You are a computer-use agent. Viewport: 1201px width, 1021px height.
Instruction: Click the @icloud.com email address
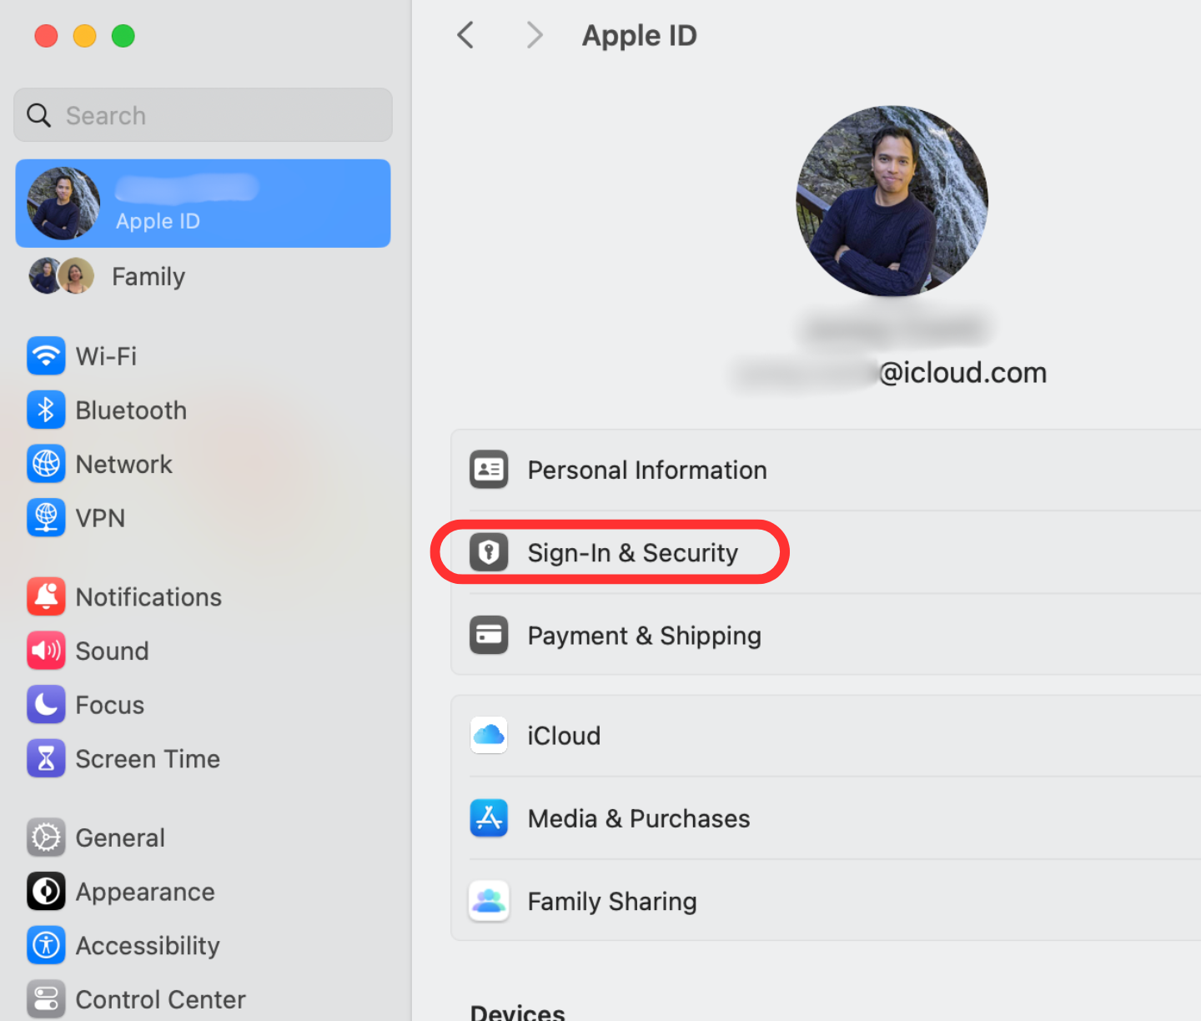pos(962,372)
